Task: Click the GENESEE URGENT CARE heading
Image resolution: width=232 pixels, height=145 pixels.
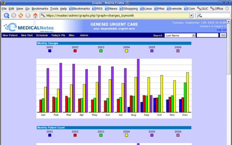Action: pyautogui.click(x=114, y=24)
